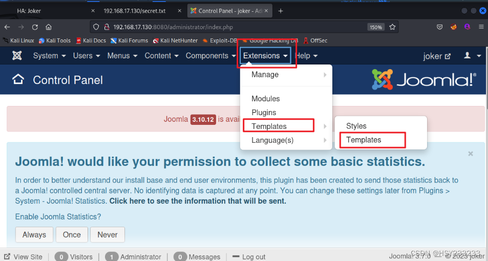Screen dimensions: 488x261
Task: Select Modules in Extensions menu
Action: pos(265,99)
